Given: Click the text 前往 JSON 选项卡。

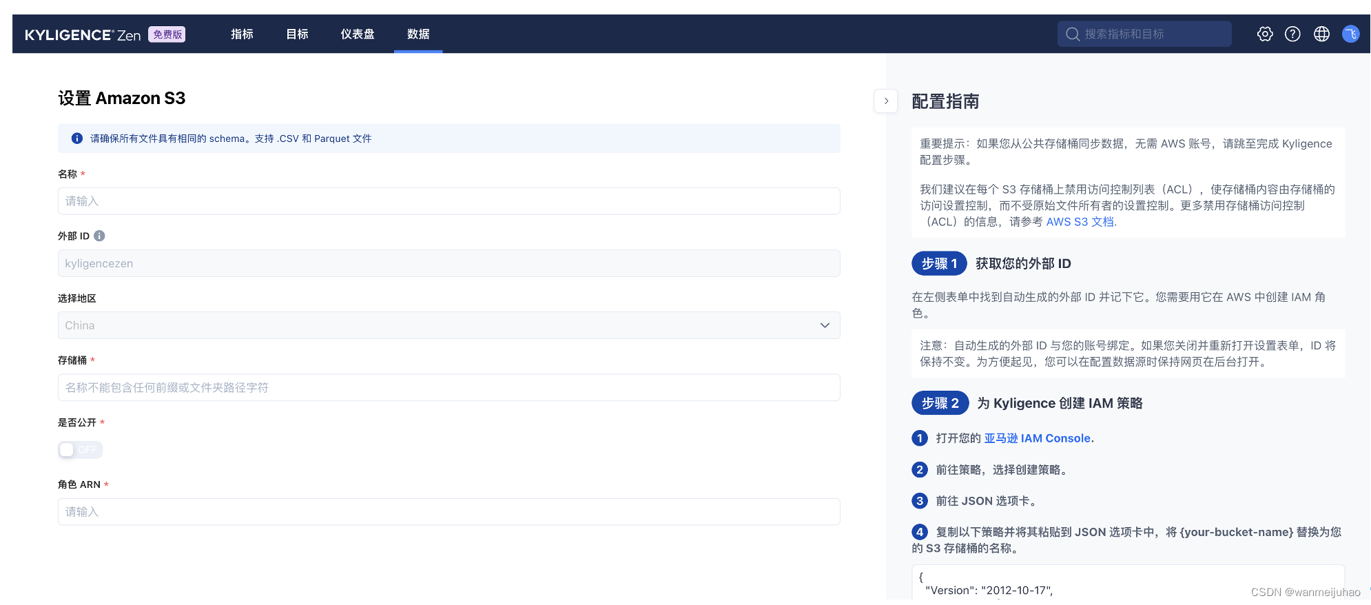Looking at the screenshot, I should pyautogui.click(x=987, y=501).
